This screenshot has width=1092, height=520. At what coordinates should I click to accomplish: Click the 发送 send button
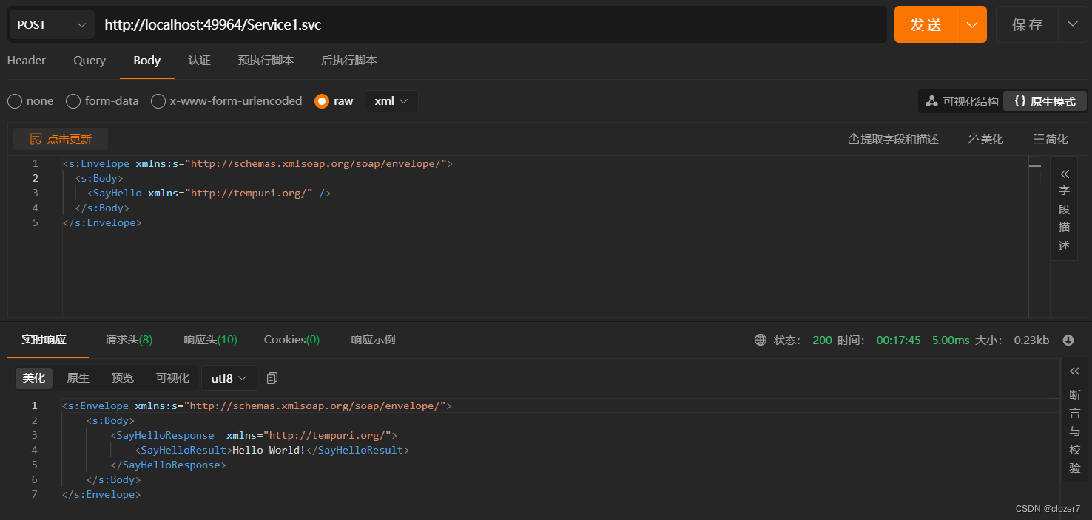click(x=925, y=24)
